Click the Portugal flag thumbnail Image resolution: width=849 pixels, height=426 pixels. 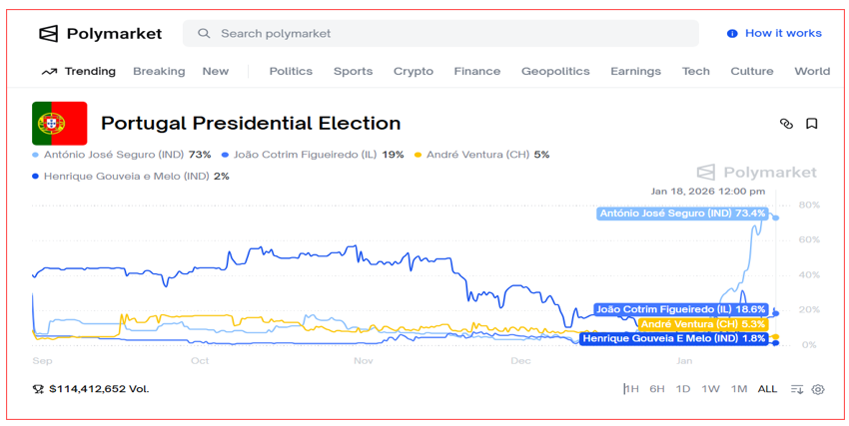(x=60, y=124)
